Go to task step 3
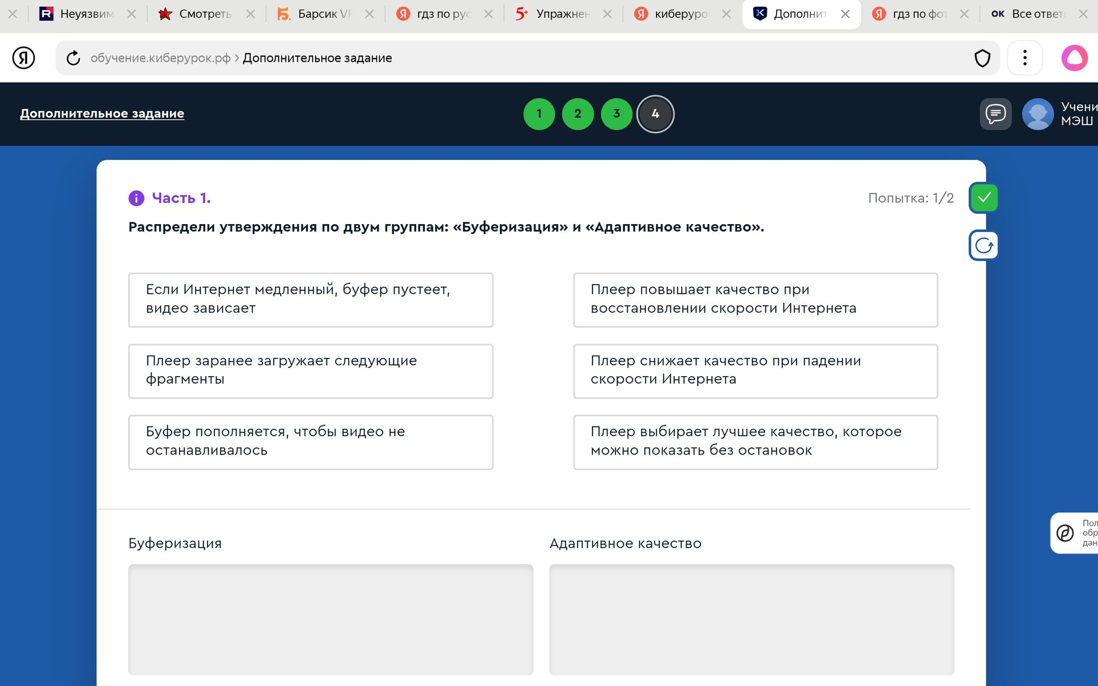 [x=616, y=114]
